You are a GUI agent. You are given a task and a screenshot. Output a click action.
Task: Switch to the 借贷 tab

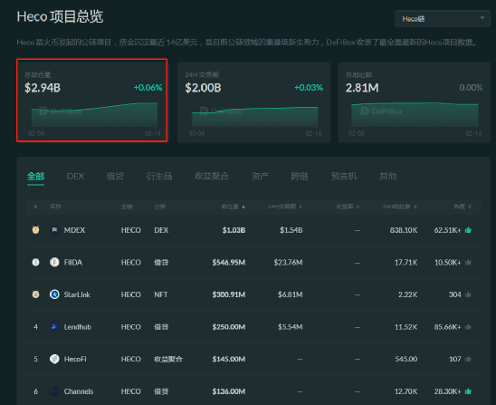[x=115, y=176]
